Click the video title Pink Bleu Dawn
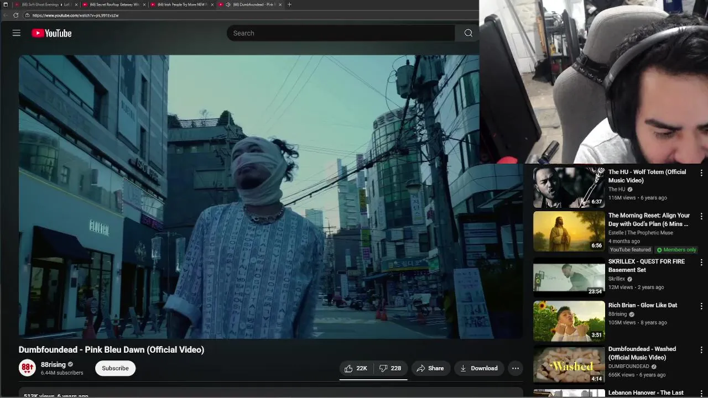 (112, 350)
